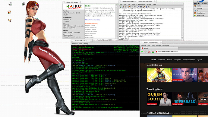Viewport: 208px width, 117px height.
Task: Stop loading with the red X
Action: point(149,52)
